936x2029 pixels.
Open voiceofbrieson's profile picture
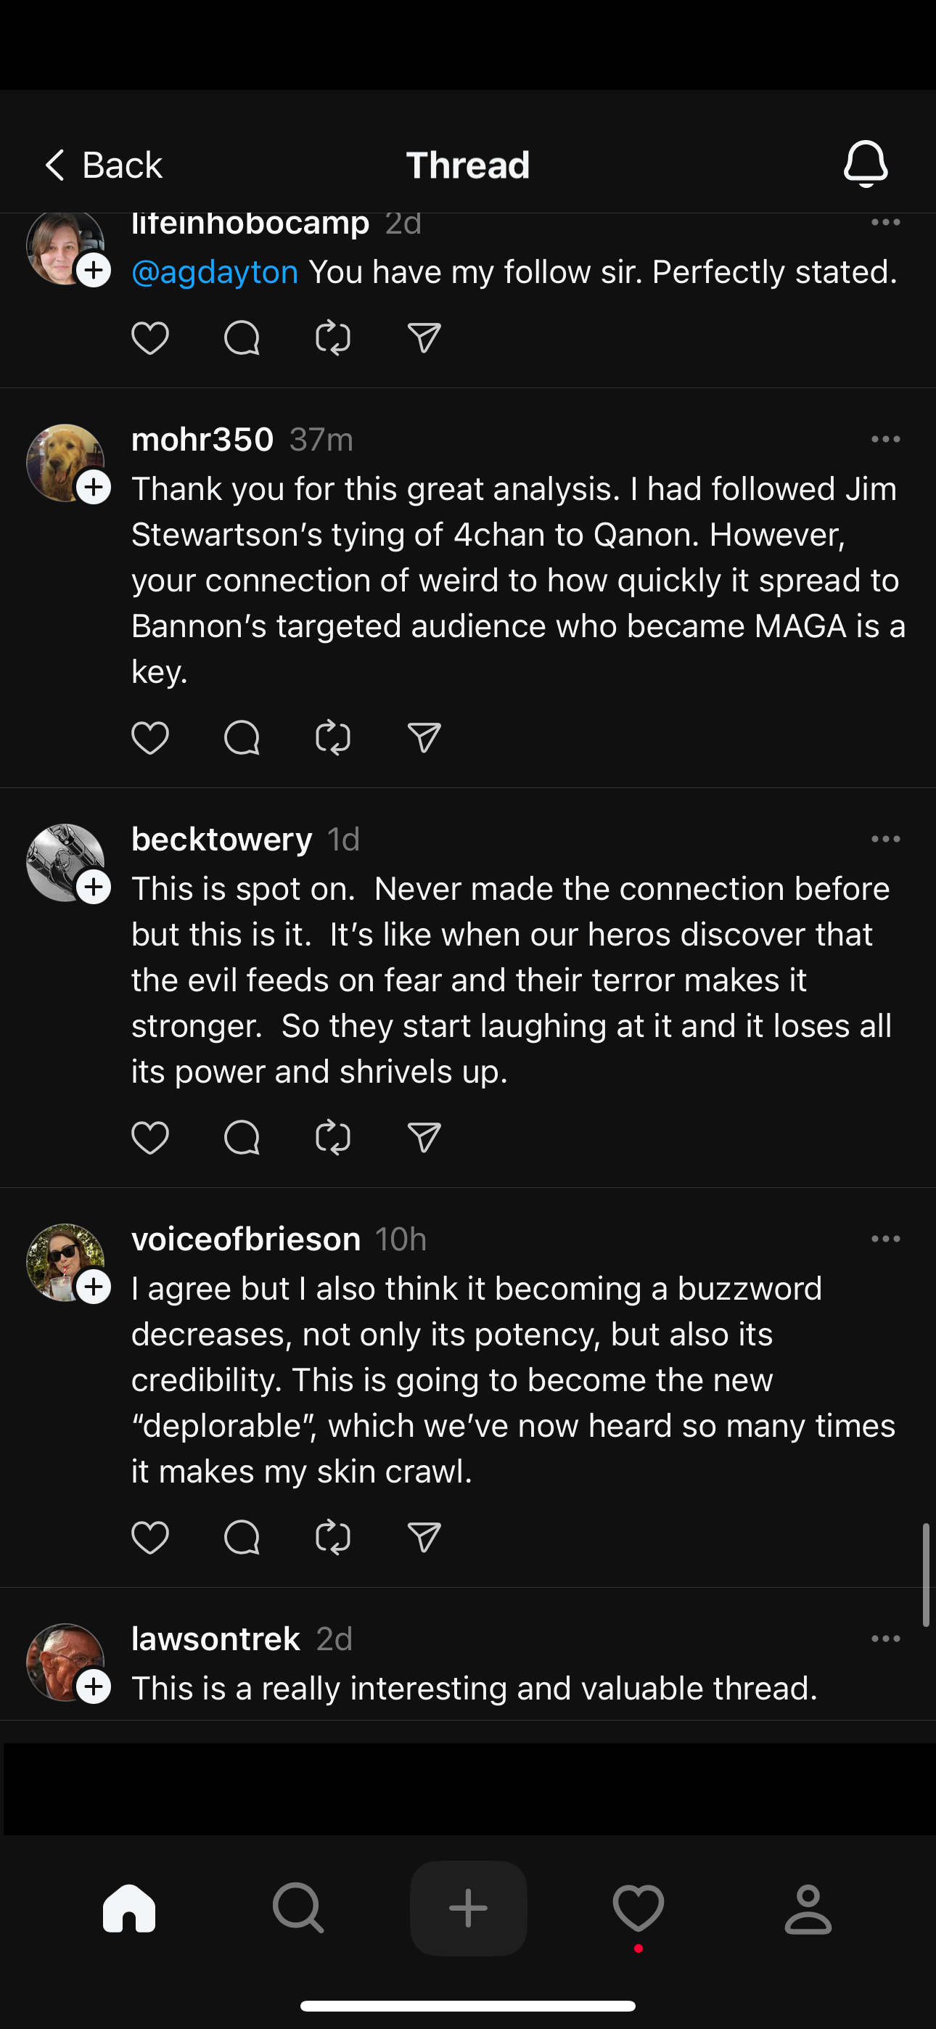pyautogui.click(x=62, y=1261)
